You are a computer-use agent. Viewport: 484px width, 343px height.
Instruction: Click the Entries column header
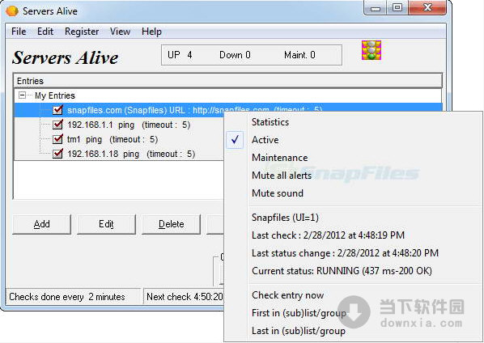[227, 81]
